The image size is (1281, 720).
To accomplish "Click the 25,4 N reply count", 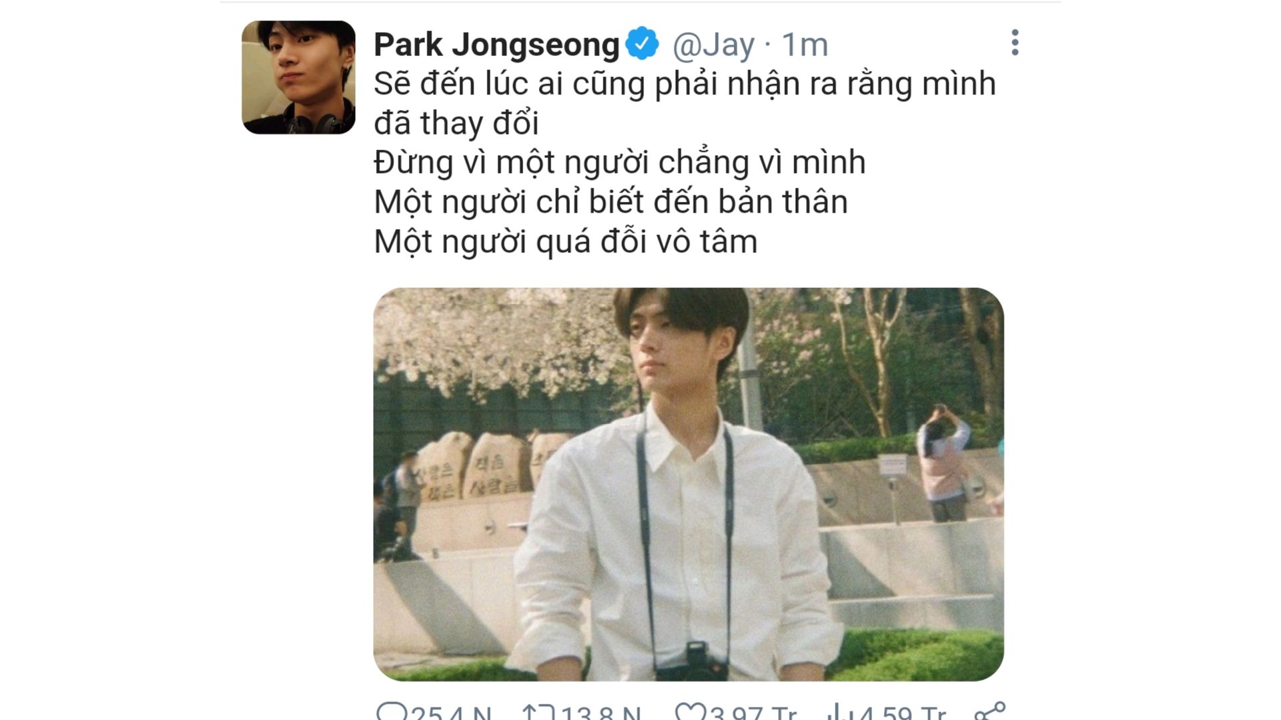I will 451,712.
